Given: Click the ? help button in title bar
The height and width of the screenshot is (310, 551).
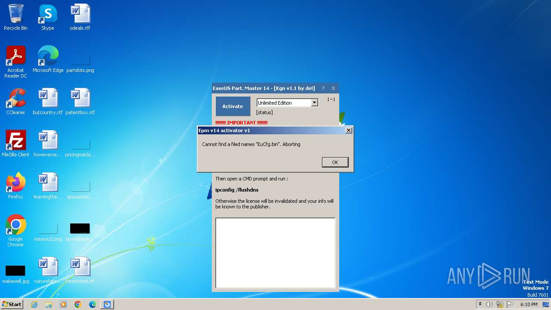Looking at the screenshot, I should click(x=323, y=88).
